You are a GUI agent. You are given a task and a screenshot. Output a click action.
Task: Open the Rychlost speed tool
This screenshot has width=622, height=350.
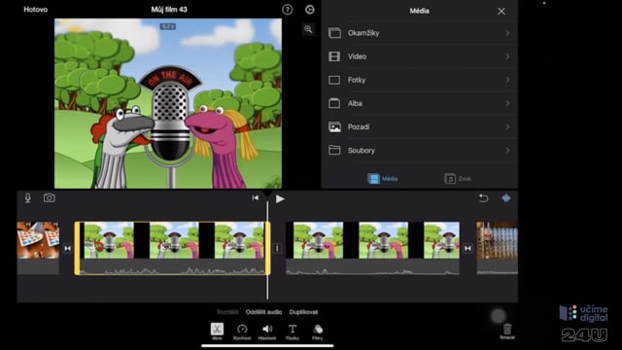pos(242,332)
